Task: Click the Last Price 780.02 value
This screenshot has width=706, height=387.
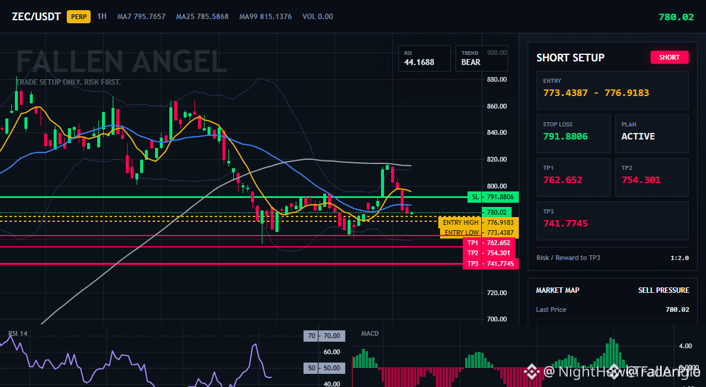Action: 677,309
